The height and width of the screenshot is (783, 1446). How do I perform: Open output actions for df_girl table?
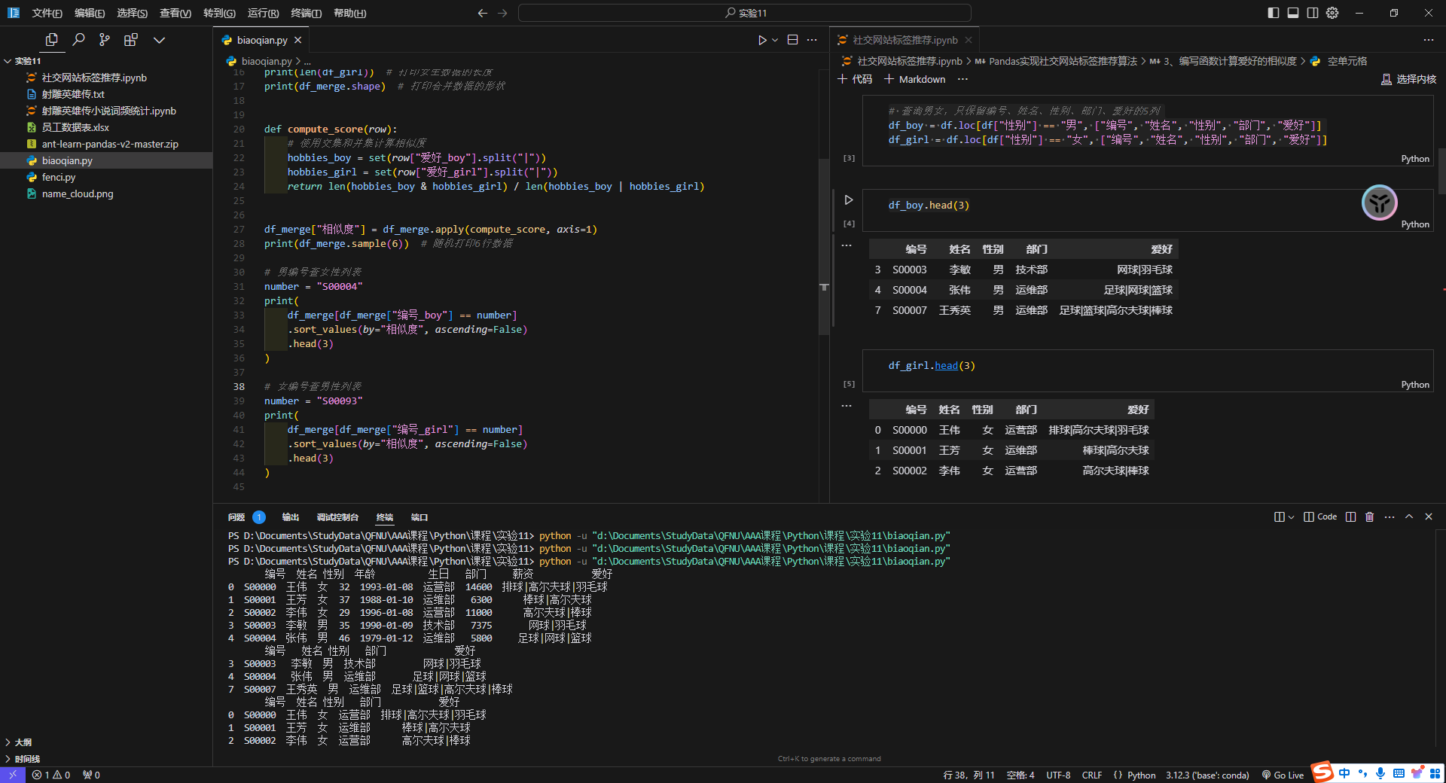point(847,406)
